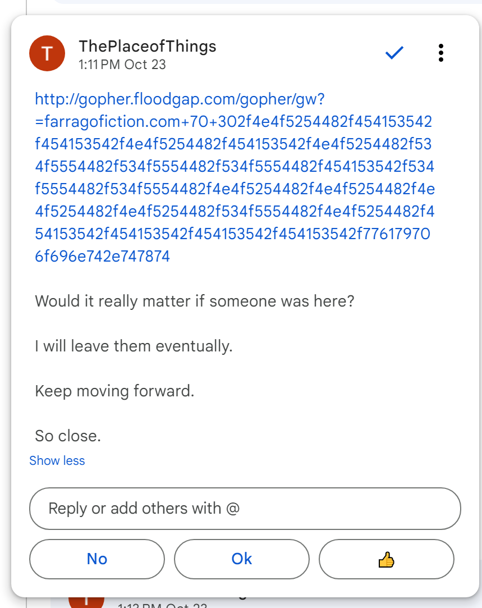Click the 1:11 PM Oct 23 timestamp

click(122, 65)
